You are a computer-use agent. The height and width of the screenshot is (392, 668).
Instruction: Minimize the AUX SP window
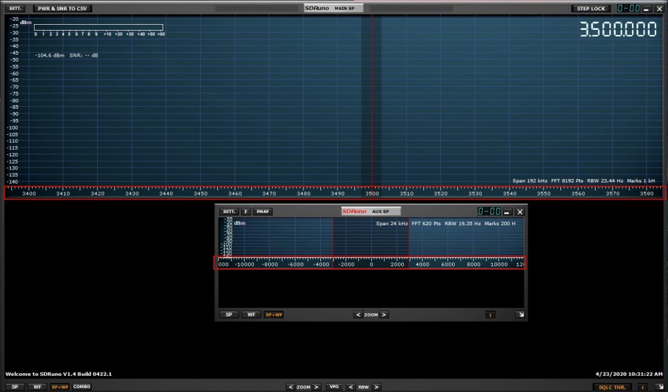(507, 212)
